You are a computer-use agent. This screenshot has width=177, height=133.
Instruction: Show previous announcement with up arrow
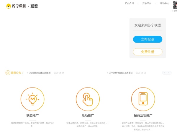click(165, 73)
